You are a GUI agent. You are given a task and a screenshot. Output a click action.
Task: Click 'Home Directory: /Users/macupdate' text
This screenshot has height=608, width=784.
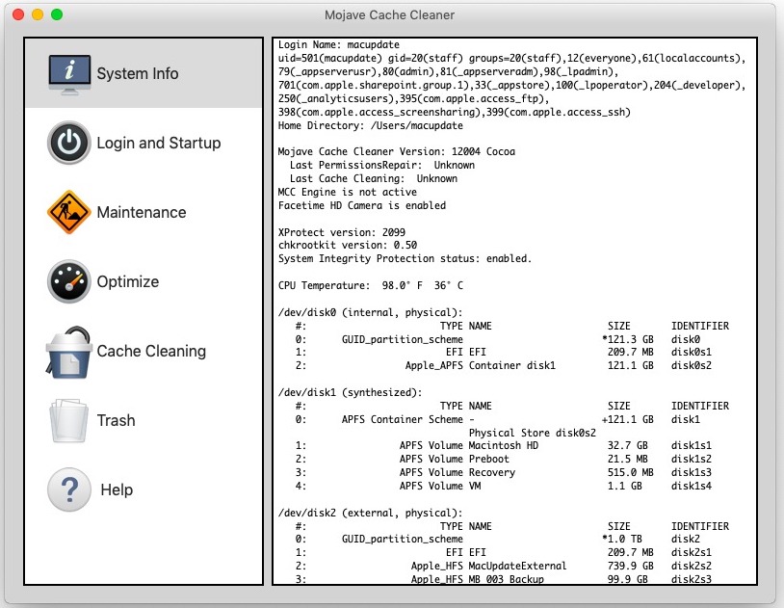point(371,125)
